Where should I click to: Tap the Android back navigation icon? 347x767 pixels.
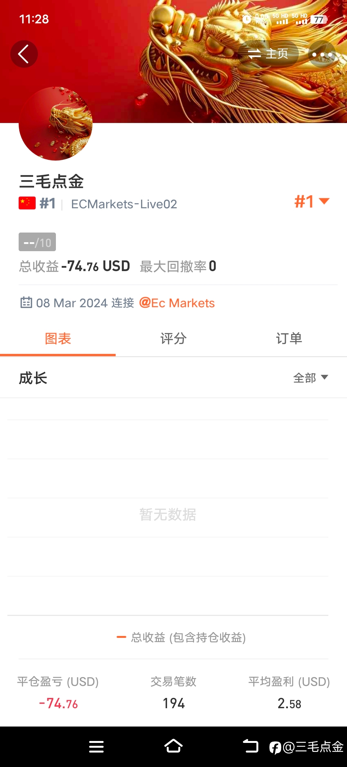(x=251, y=746)
